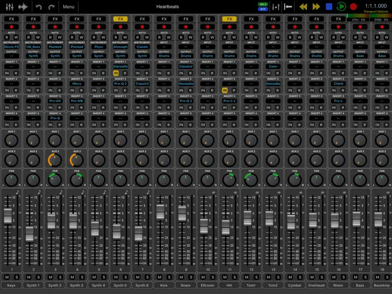392x294 pixels.
Task: Arm record on Keys channel
Action: tap(11, 27)
